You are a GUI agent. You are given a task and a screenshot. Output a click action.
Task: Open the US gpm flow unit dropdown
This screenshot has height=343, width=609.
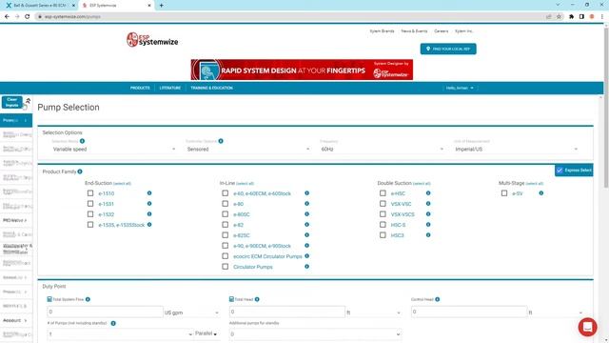[x=191, y=313]
